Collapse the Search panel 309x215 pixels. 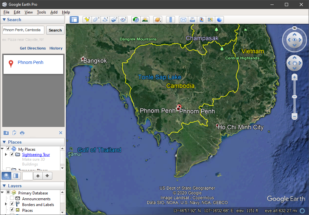4,20
